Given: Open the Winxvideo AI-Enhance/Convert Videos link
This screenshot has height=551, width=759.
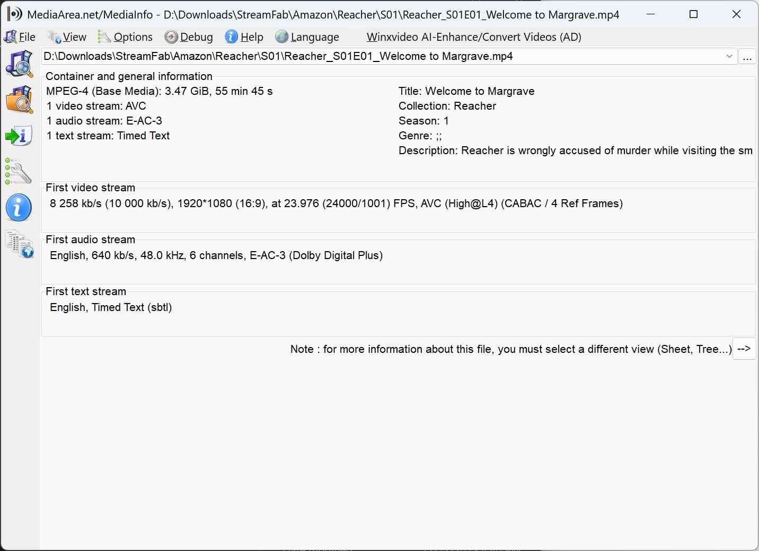Looking at the screenshot, I should tap(473, 37).
